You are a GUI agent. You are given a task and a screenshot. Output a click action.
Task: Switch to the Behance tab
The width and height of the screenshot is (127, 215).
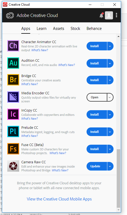coord(94,29)
